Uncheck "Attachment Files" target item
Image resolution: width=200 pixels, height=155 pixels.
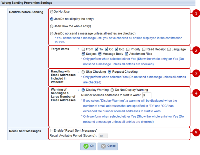[x=127, y=54]
